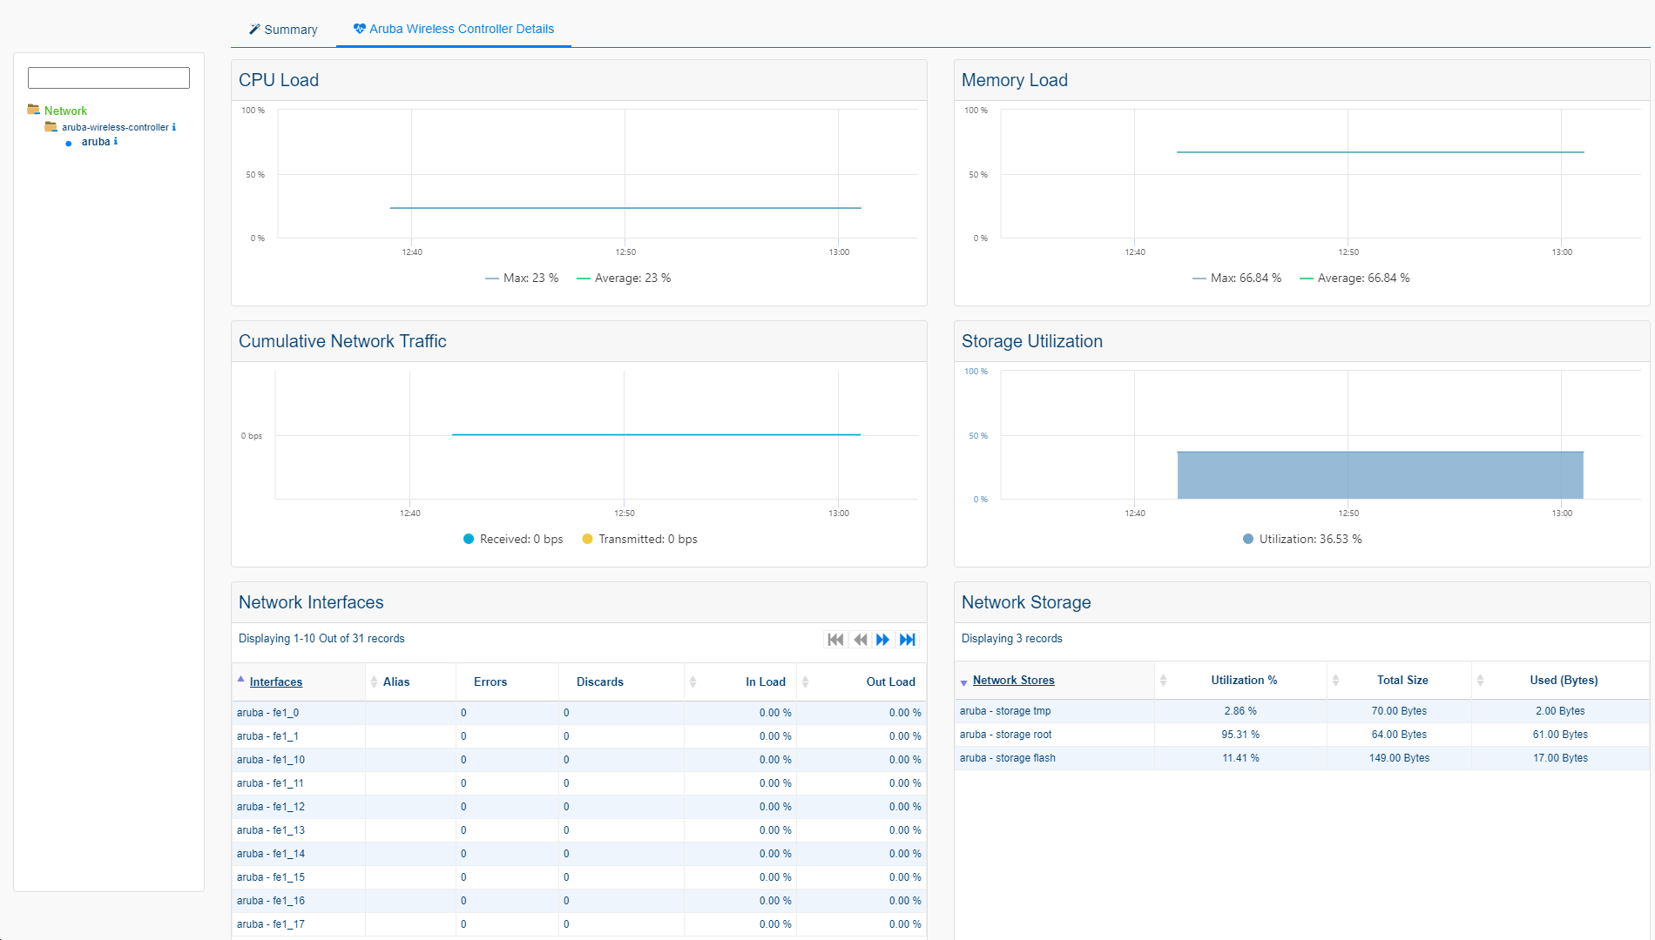This screenshot has width=1655, height=940.
Task: Click the Network Stores column header link
Action: pos(1013,681)
